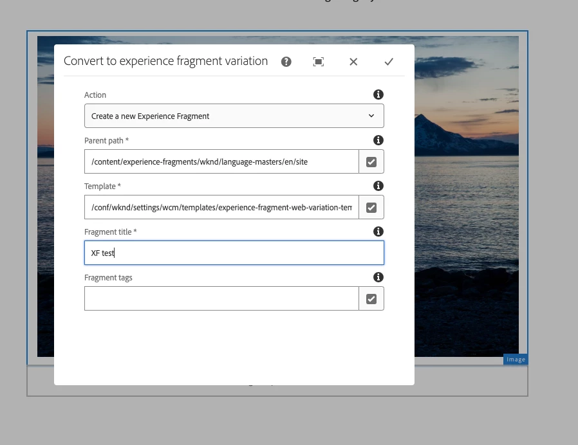The height and width of the screenshot is (445, 578).
Task: Open the Template path picker button
Action: tap(371, 208)
